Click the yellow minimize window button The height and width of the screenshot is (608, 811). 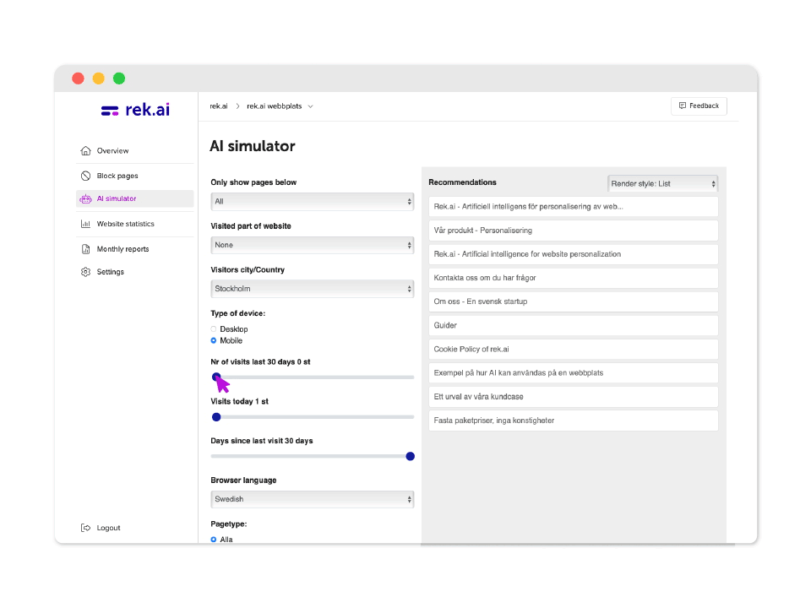click(98, 79)
